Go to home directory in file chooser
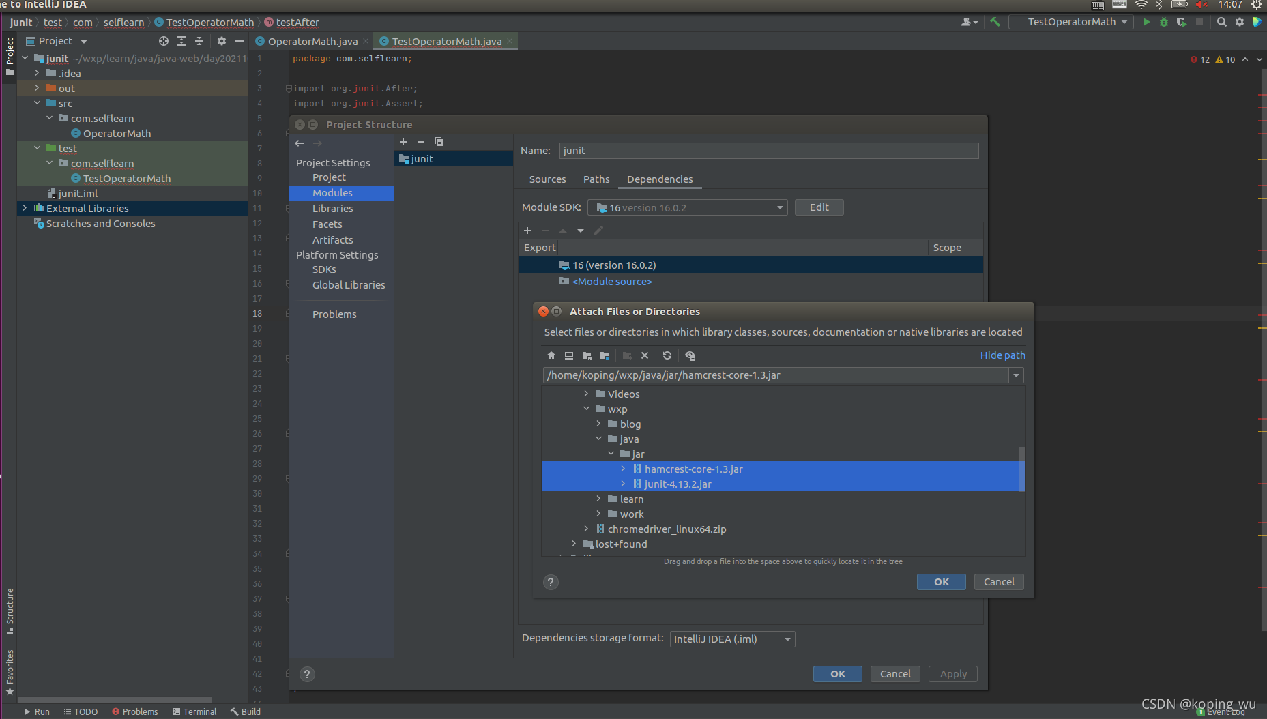1267x719 pixels. pyautogui.click(x=551, y=355)
